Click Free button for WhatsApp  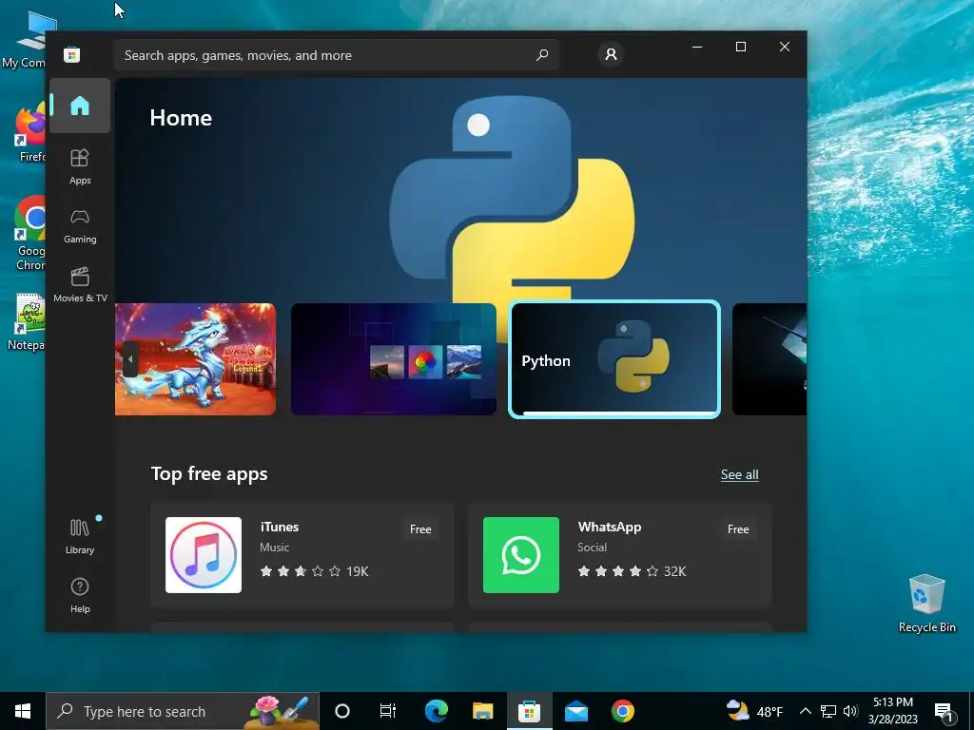pyautogui.click(x=738, y=529)
